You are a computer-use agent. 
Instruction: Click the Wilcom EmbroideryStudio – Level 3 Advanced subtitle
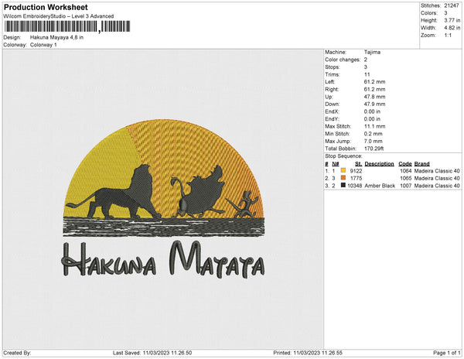[59, 16]
